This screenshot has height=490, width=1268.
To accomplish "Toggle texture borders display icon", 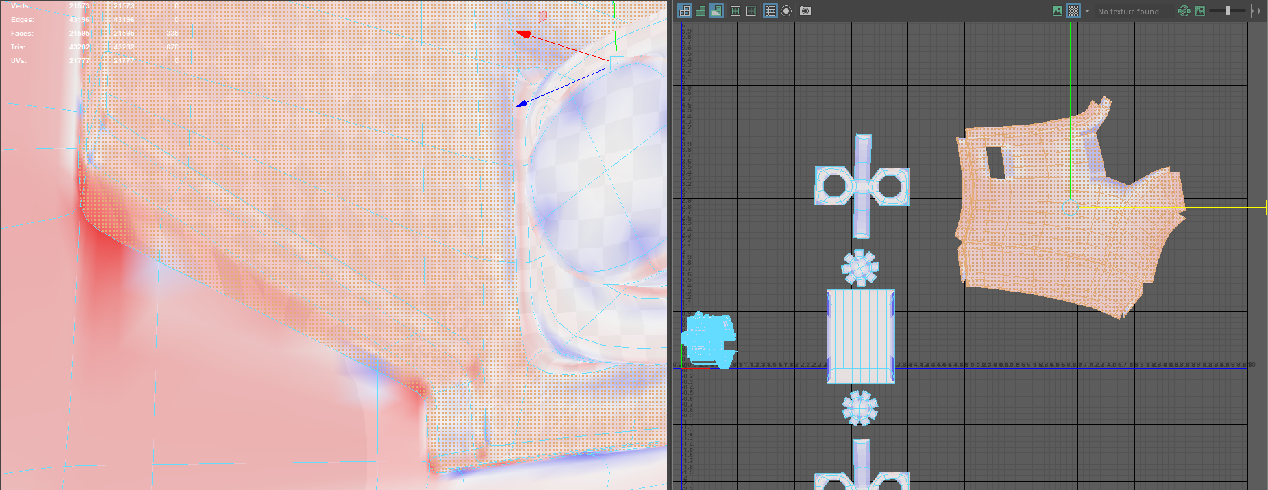I will coord(735,11).
